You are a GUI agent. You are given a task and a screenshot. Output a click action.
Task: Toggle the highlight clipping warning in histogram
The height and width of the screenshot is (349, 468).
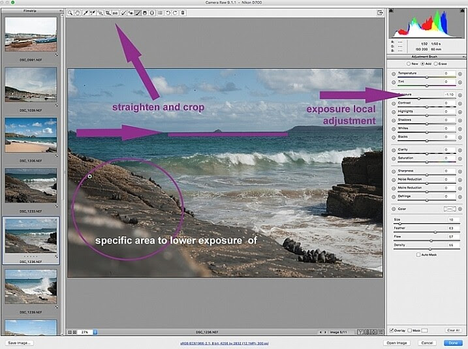point(463,10)
